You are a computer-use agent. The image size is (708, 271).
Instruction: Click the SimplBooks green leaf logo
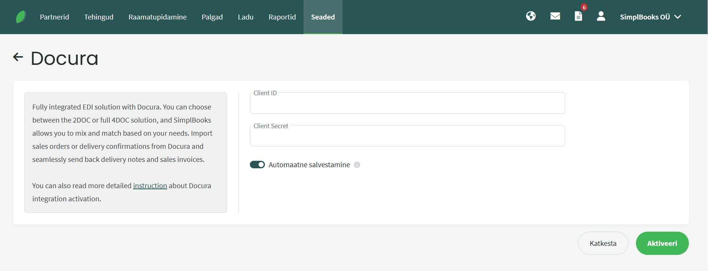tap(21, 17)
